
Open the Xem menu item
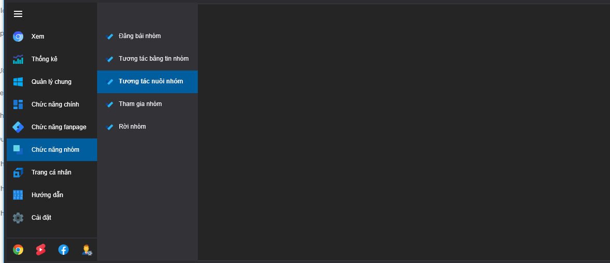pyautogui.click(x=38, y=37)
